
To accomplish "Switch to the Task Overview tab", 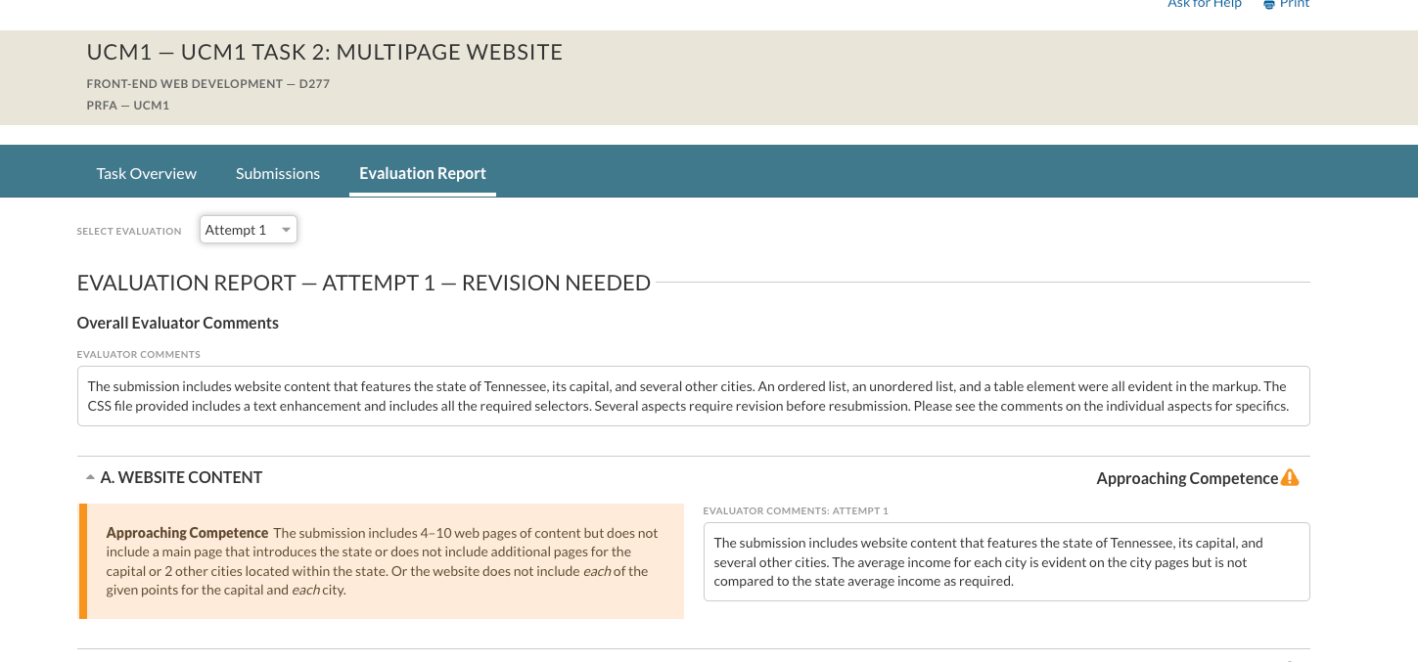I will [146, 173].
